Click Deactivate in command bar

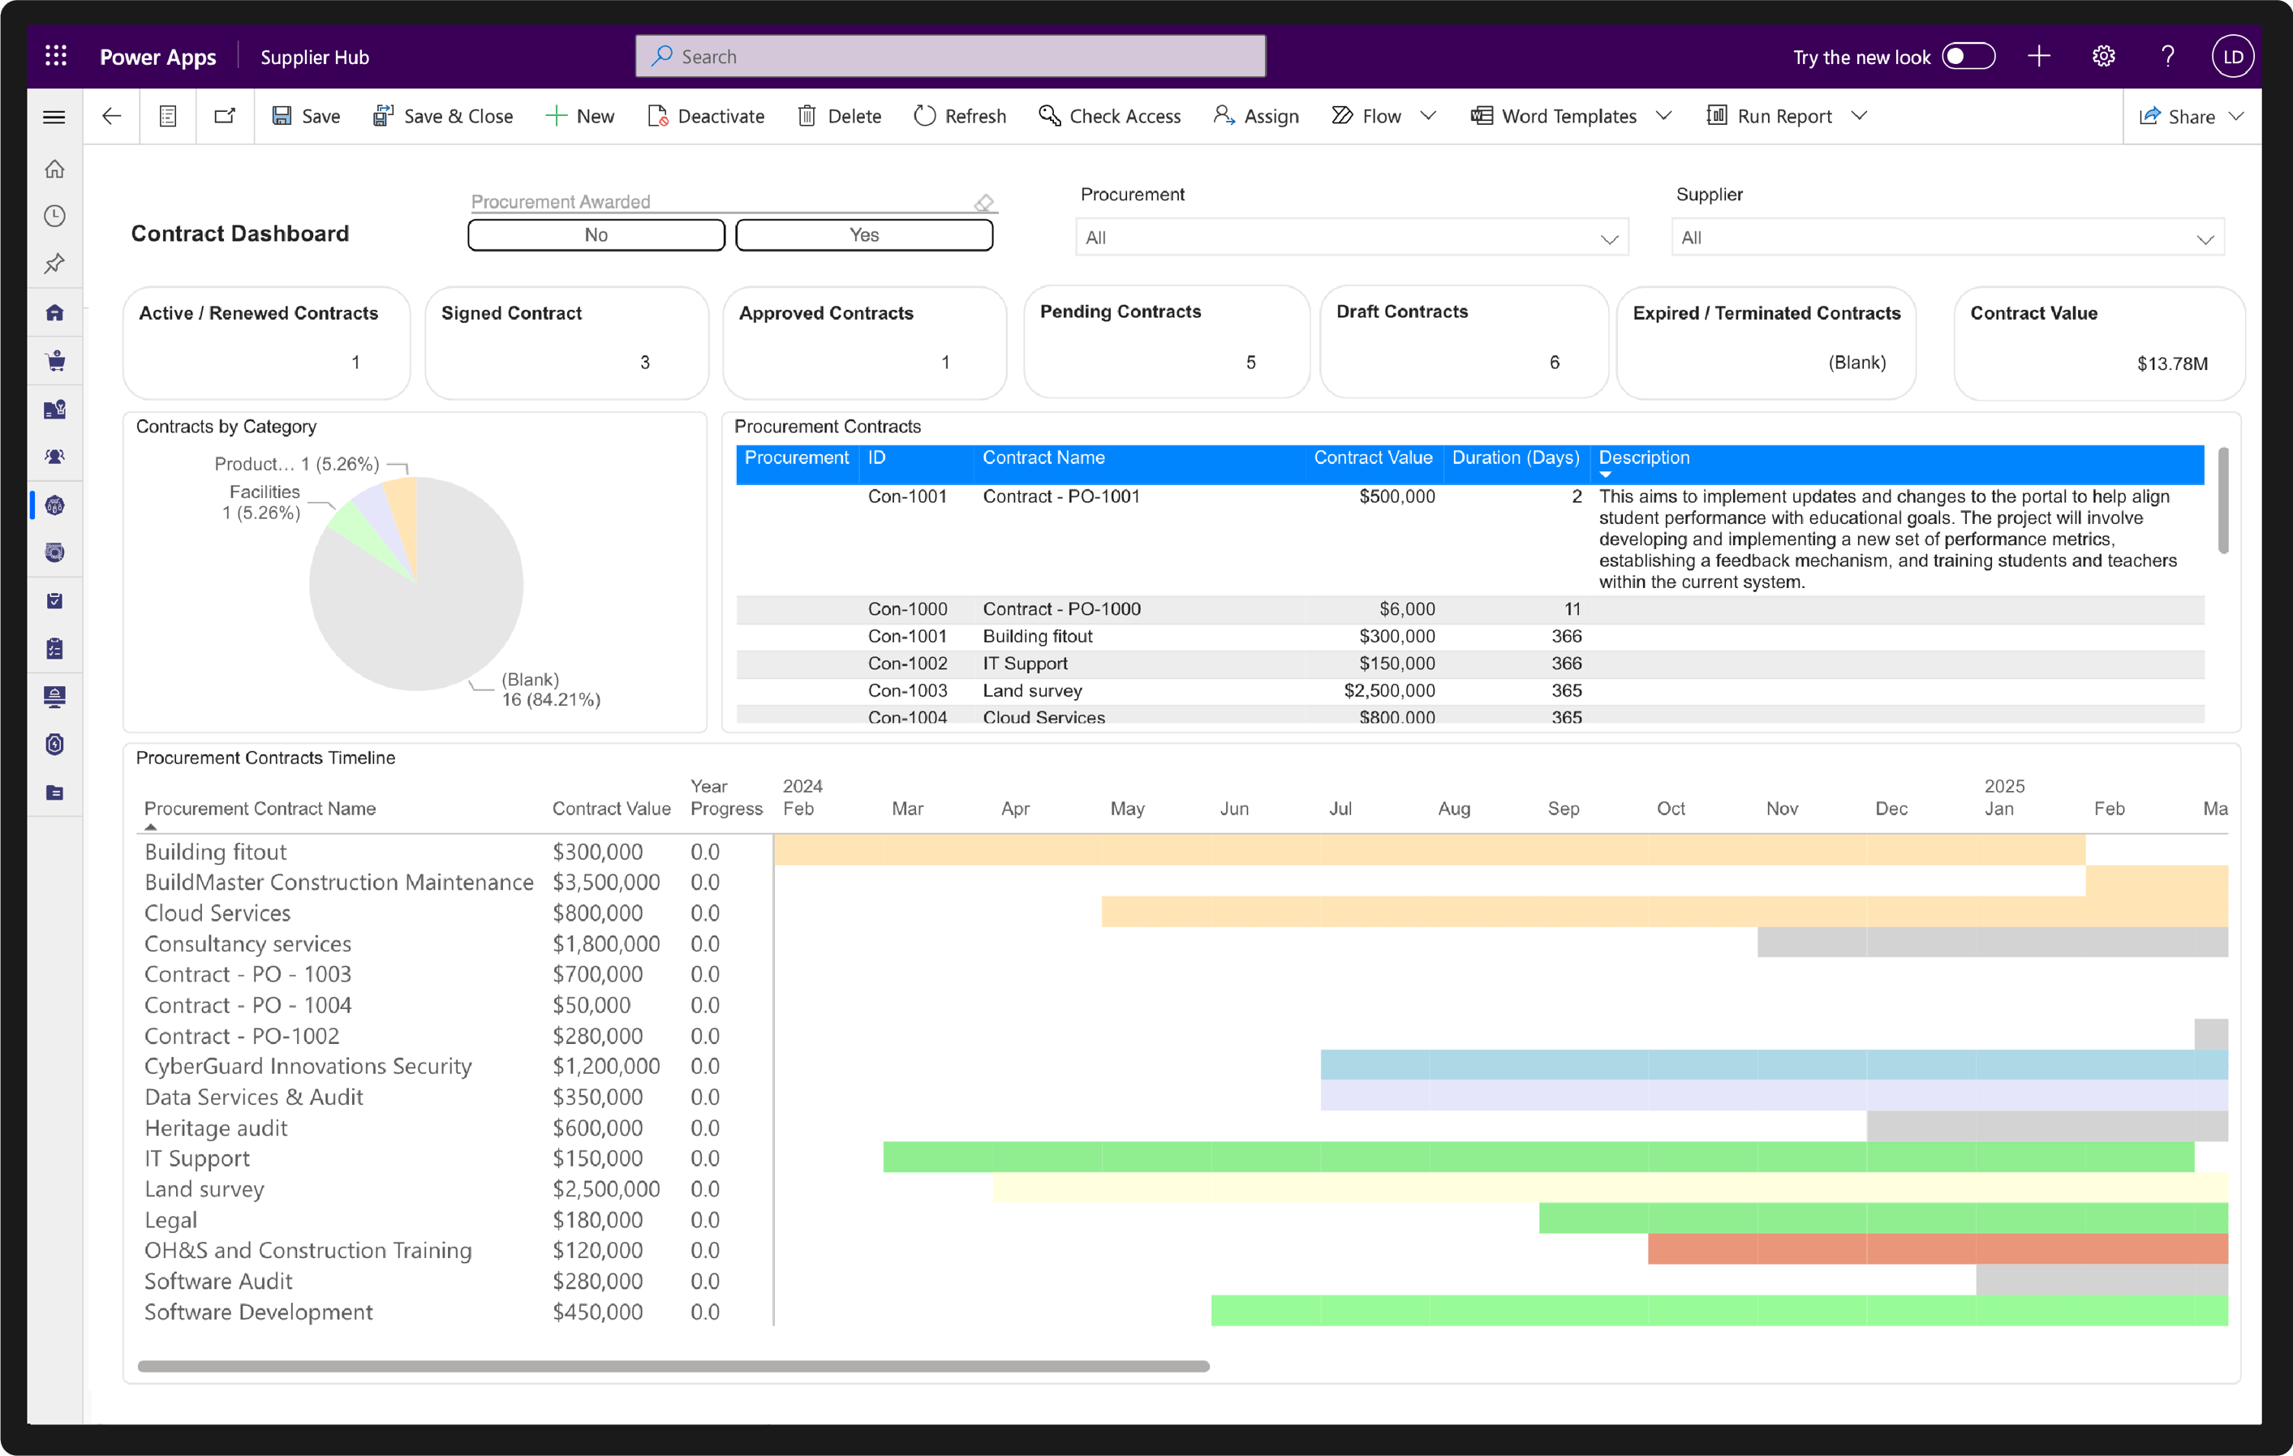pyautogui.click(x=706, y=116)
